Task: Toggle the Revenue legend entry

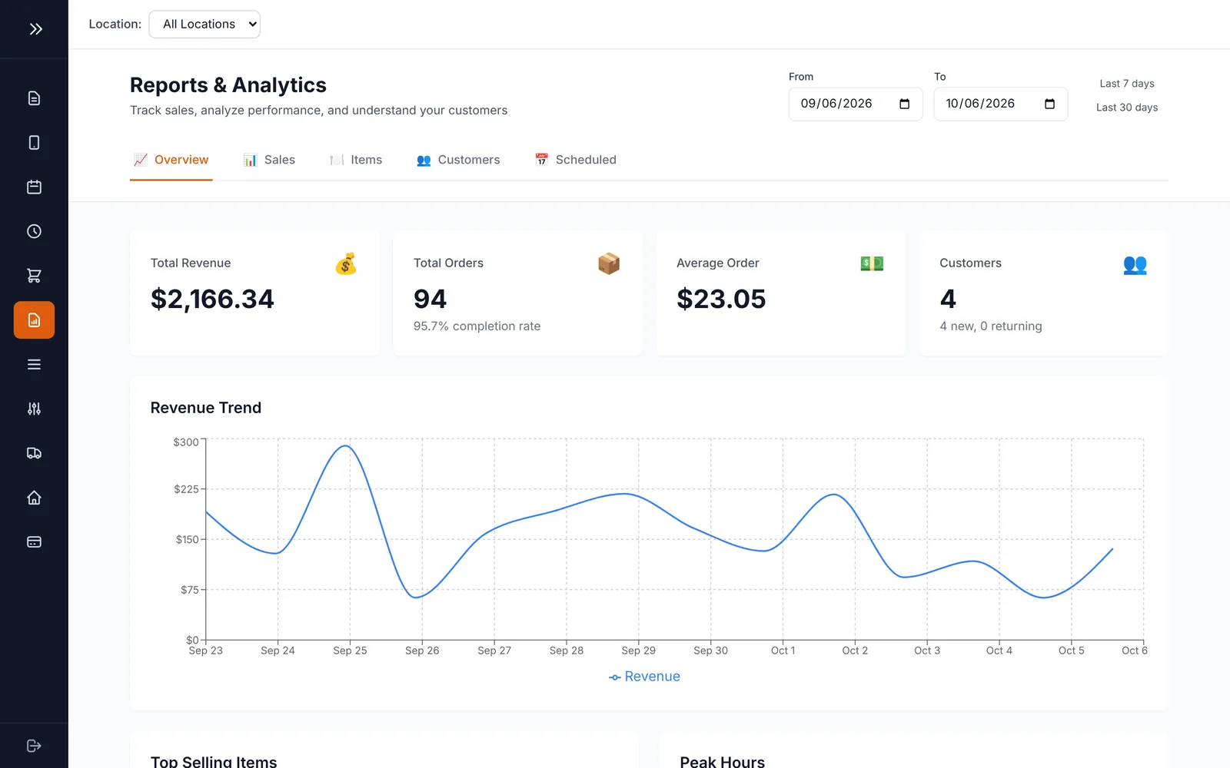Action: [x=644, y=677]
